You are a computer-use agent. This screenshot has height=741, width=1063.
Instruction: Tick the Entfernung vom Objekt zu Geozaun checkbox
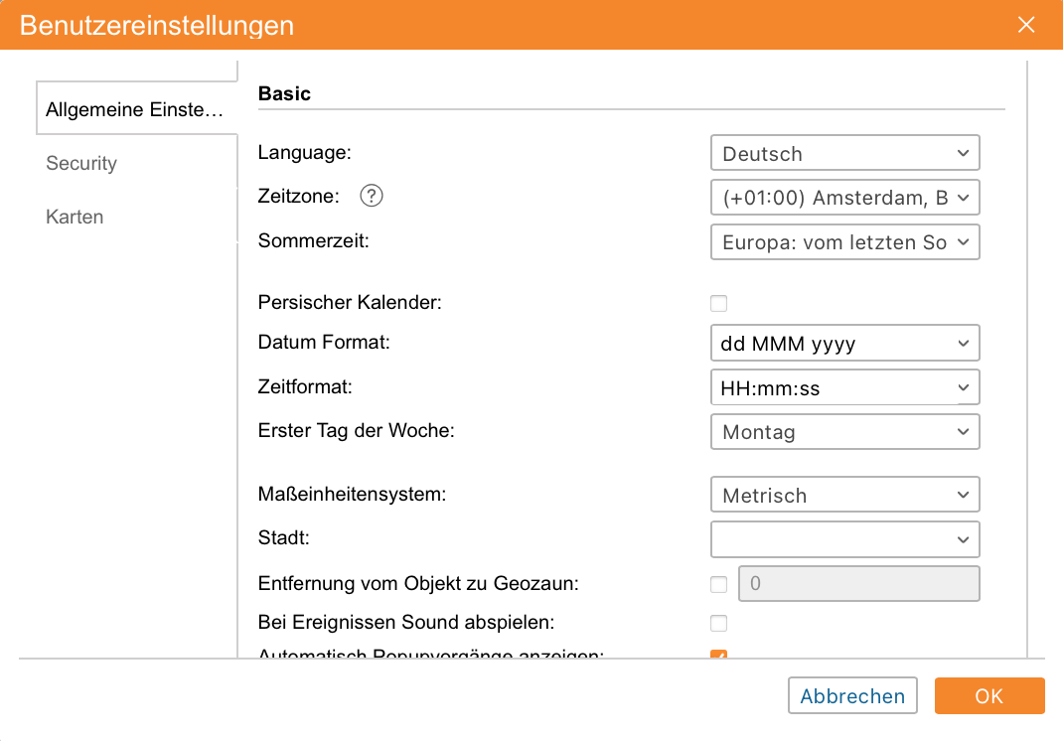718,585
